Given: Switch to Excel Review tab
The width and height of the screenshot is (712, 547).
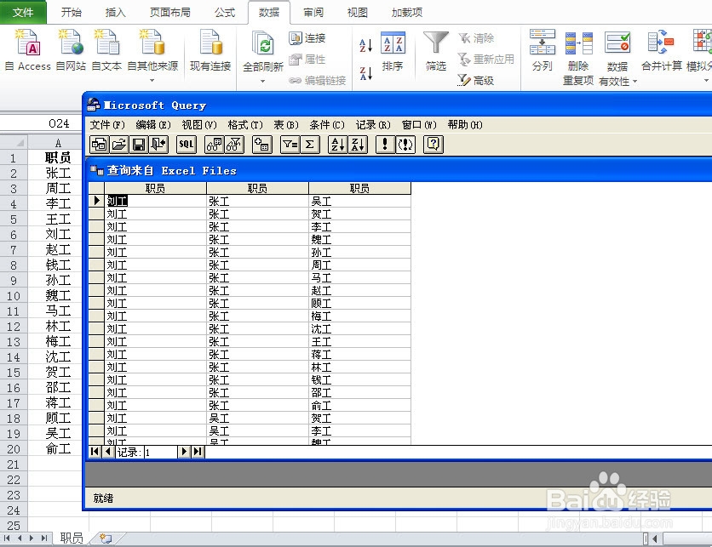Looking at the screenshot, I should pos(313,12).
